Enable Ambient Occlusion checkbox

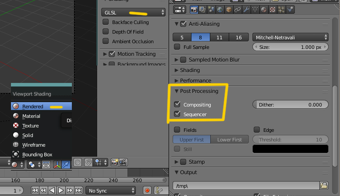(106, 41)
